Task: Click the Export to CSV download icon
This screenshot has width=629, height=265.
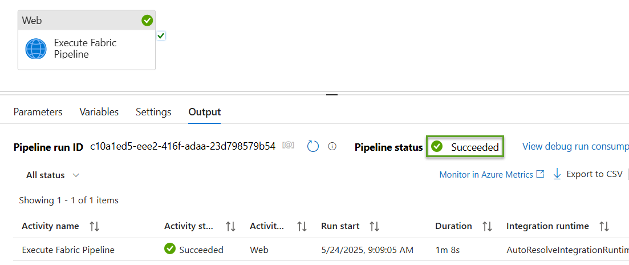Action: coord(557,174)
